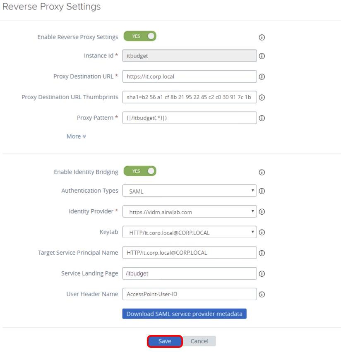Open the Proxy Pattern info tooltip
This screenshot has height=352, width=341.
262,118
